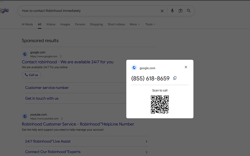The image size is (250, 156).
Task: Open the Shopping tab
Action: click(x=96, y=24)
